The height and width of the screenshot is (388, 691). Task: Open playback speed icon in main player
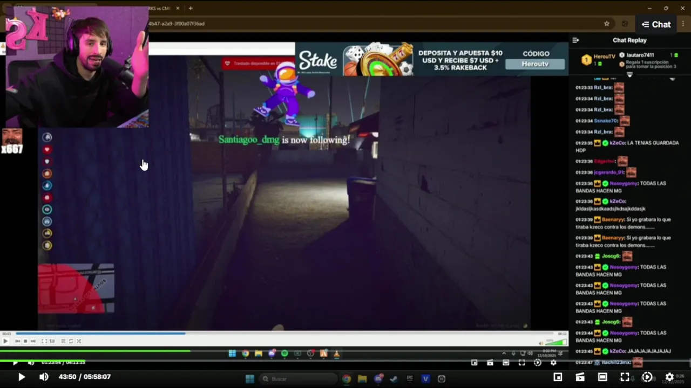[x=647, y=377]
